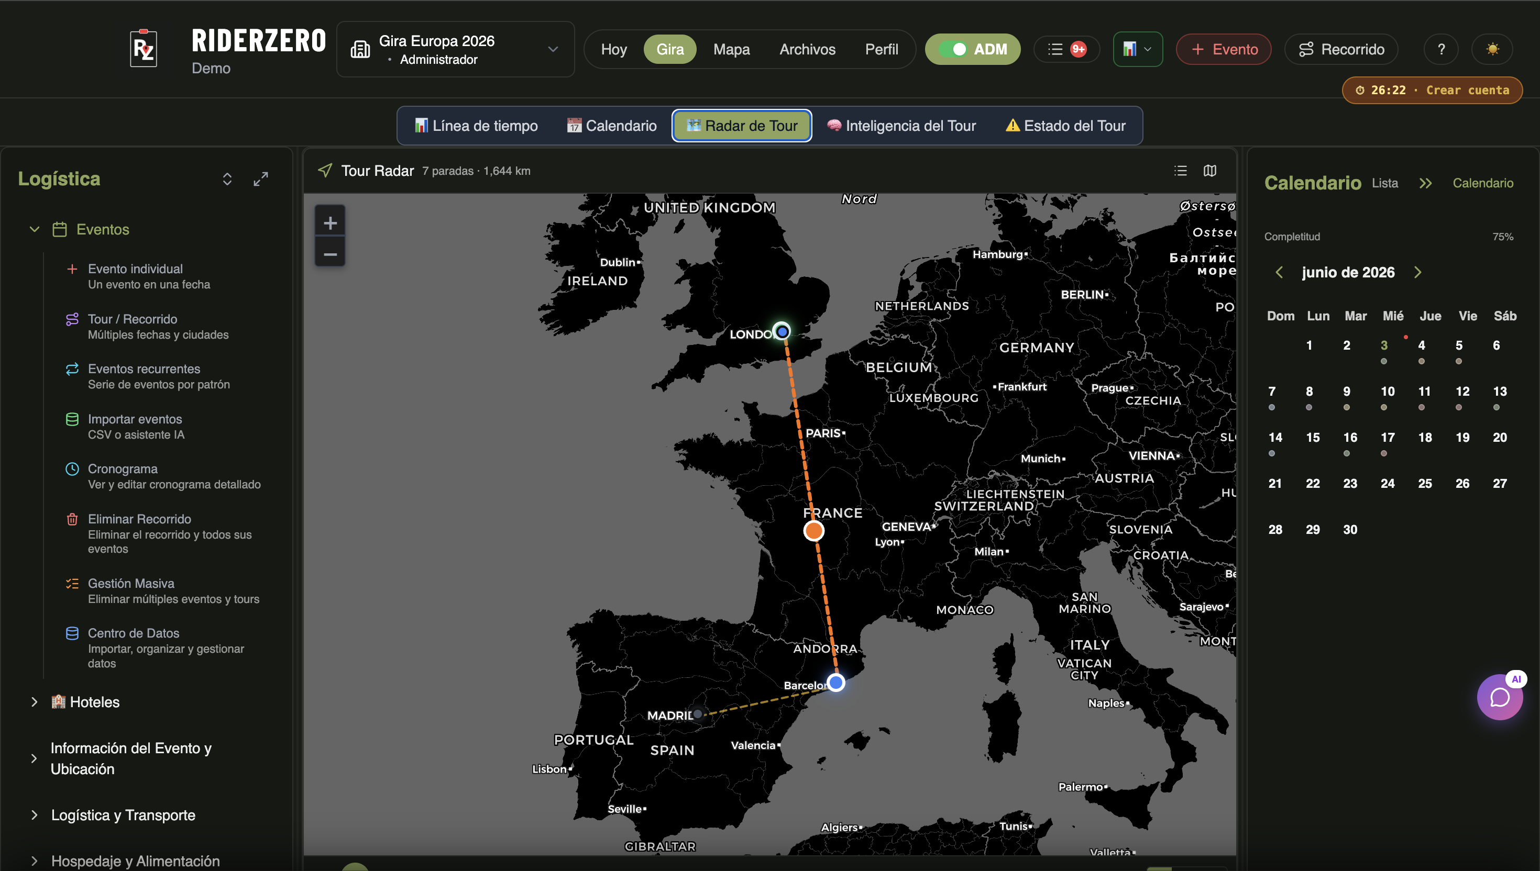Zoom out on the map
1540x871 pixels.
pyautogui.click(x=330, y=254)
